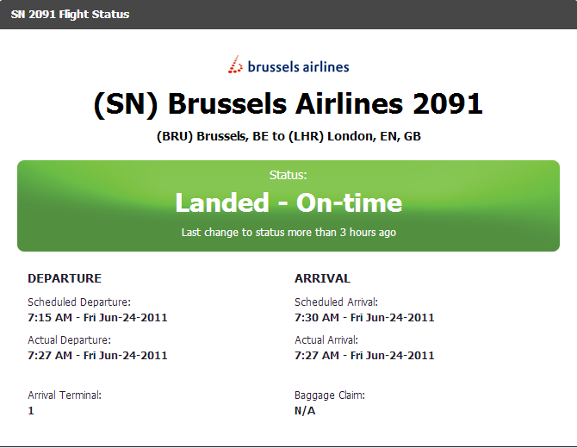Viewport: 577px width, 448px height.
Task: Click the Brussels Airlines 2091 heading
Action: tap(288, 104)
